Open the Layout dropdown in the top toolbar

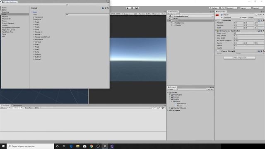(x=258, y=8)
